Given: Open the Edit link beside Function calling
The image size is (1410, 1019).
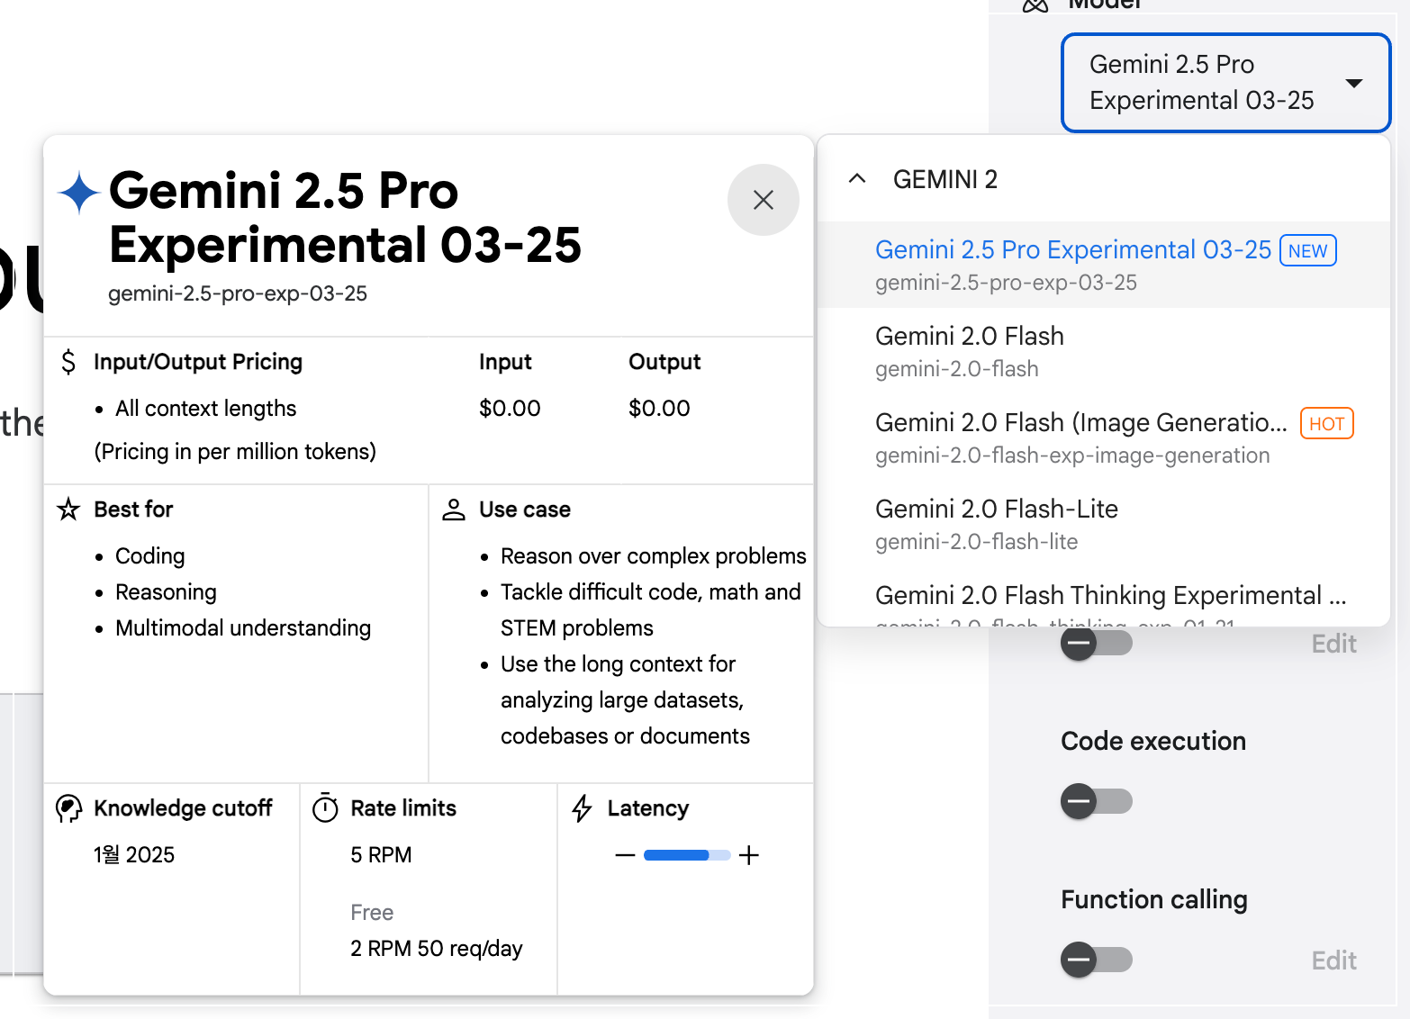Looking at the screenshot, I should tap(1333, 960).
